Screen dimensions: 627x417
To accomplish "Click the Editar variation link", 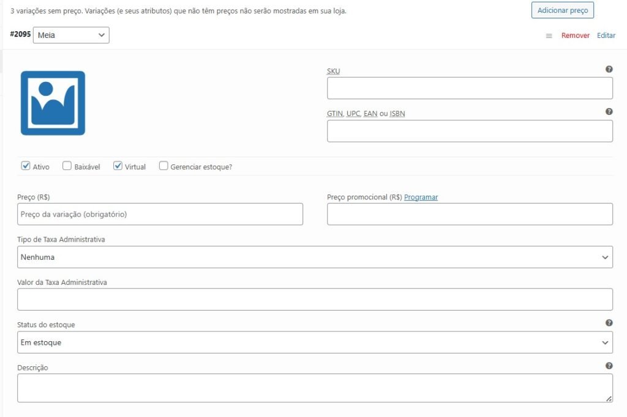I will 606,35.
